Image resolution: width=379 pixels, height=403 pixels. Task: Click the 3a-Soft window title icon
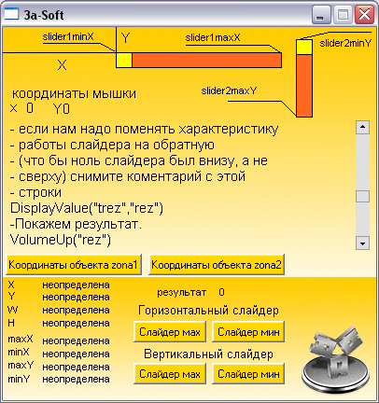click(11, 15)
